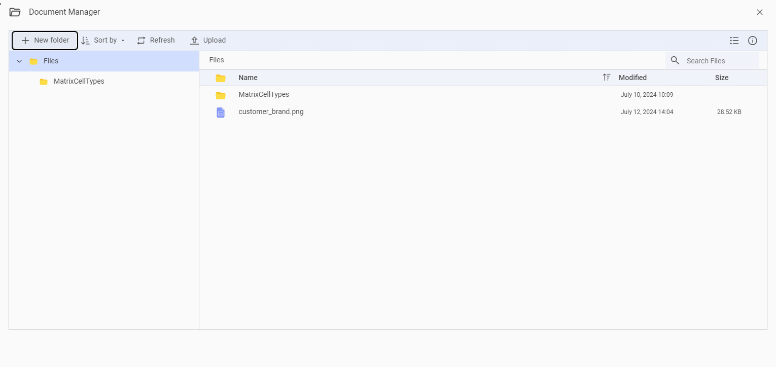
Task: Sort by the Size column header
Action: pyautogui.click(x=722, y=78)
